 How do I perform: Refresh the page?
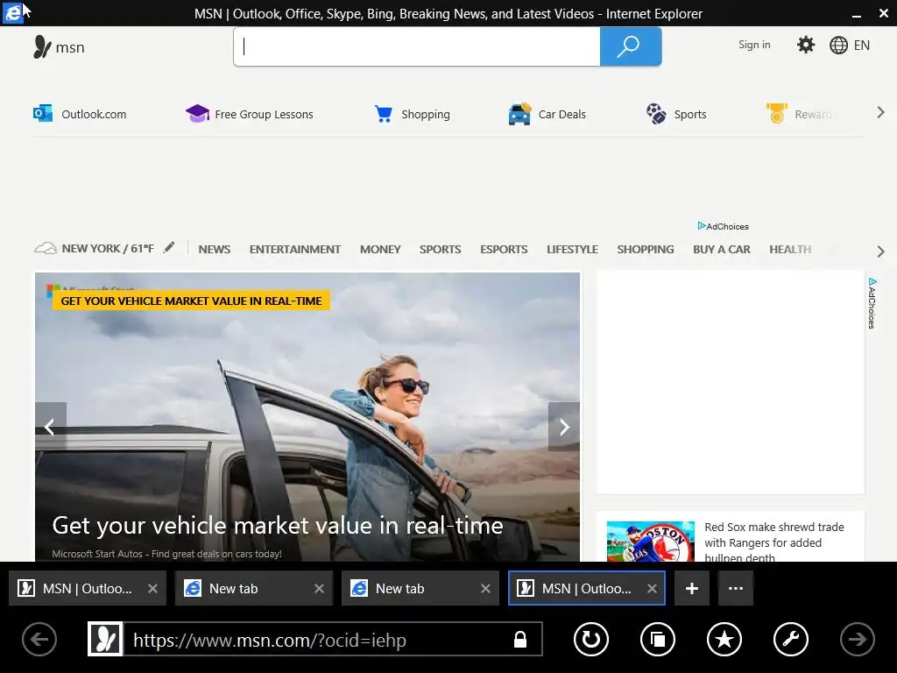pos(591,639)
